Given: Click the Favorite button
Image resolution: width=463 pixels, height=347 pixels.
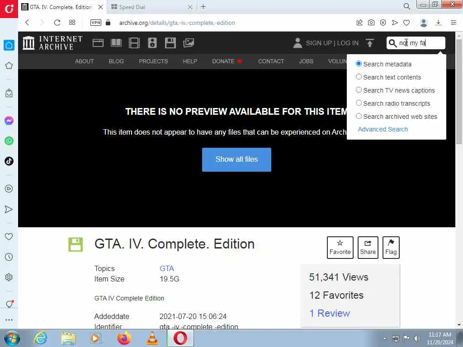Looking at the screenshot, I should click(340, 248).
